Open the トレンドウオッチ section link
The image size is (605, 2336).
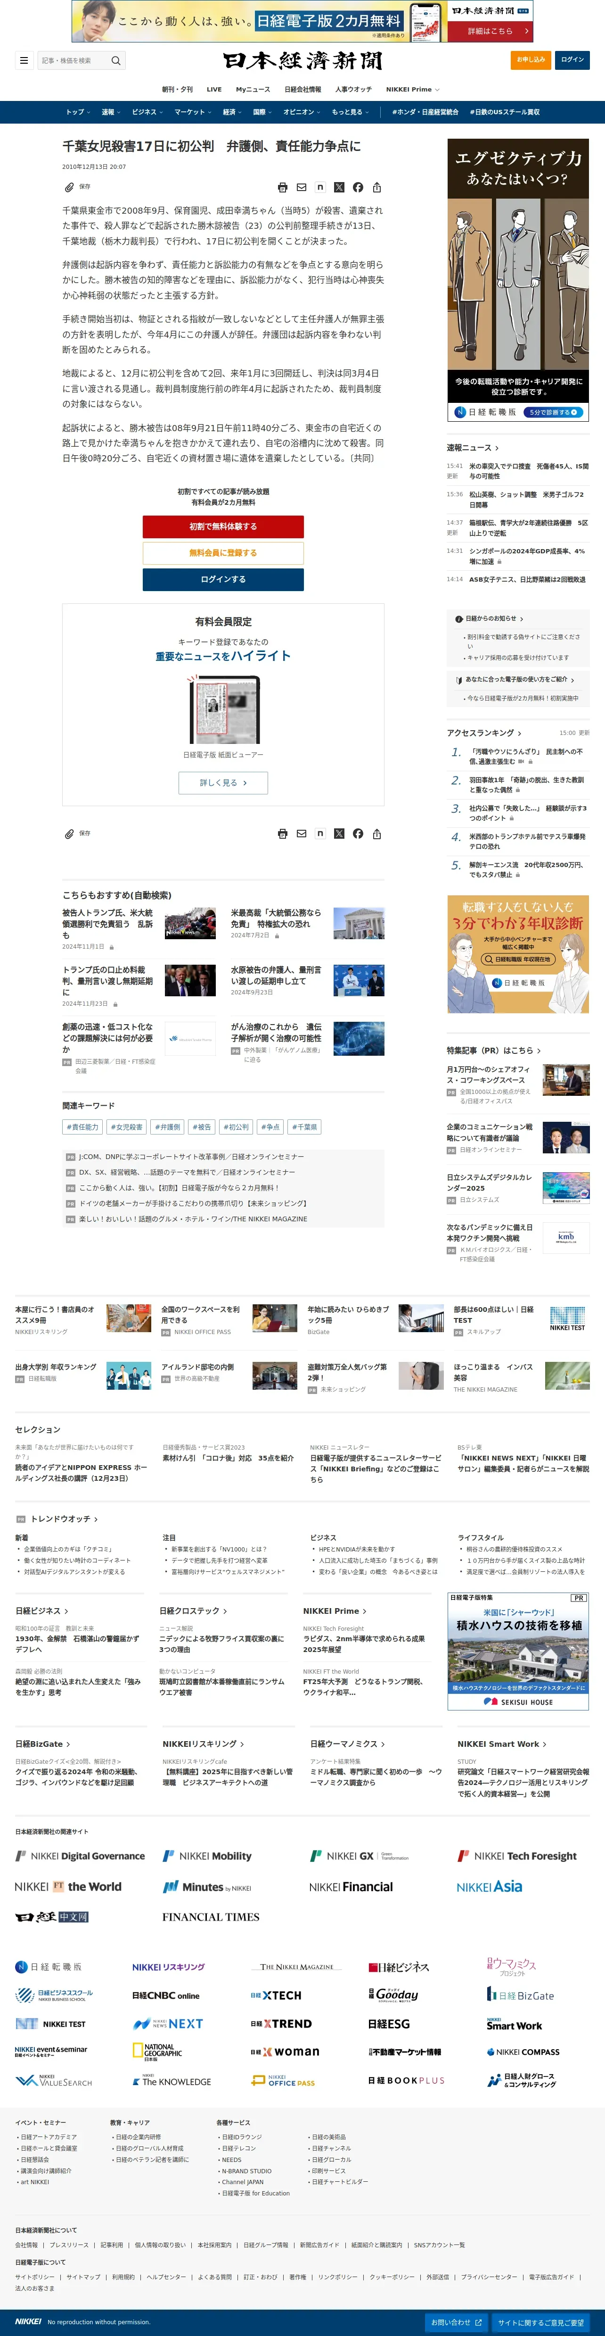click(x=64, y=1519)
